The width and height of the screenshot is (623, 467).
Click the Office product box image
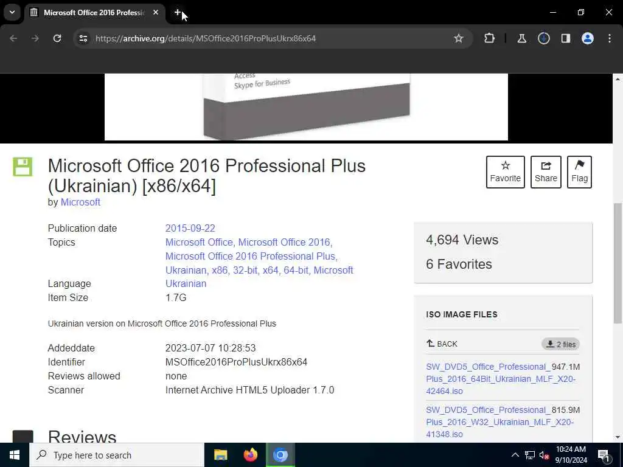[x=306, y=107]
